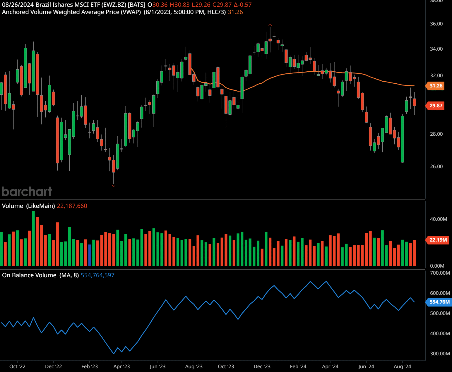Click the 22.19M volume axis tag
The image size is (452, 372).
tap(437, 240)
